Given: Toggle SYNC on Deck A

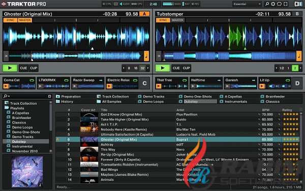Looking at the screenshot, I should pyautogui.click(x=10, y=20).
